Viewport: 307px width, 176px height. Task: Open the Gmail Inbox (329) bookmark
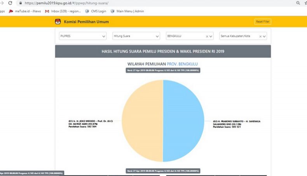point(63,11)
